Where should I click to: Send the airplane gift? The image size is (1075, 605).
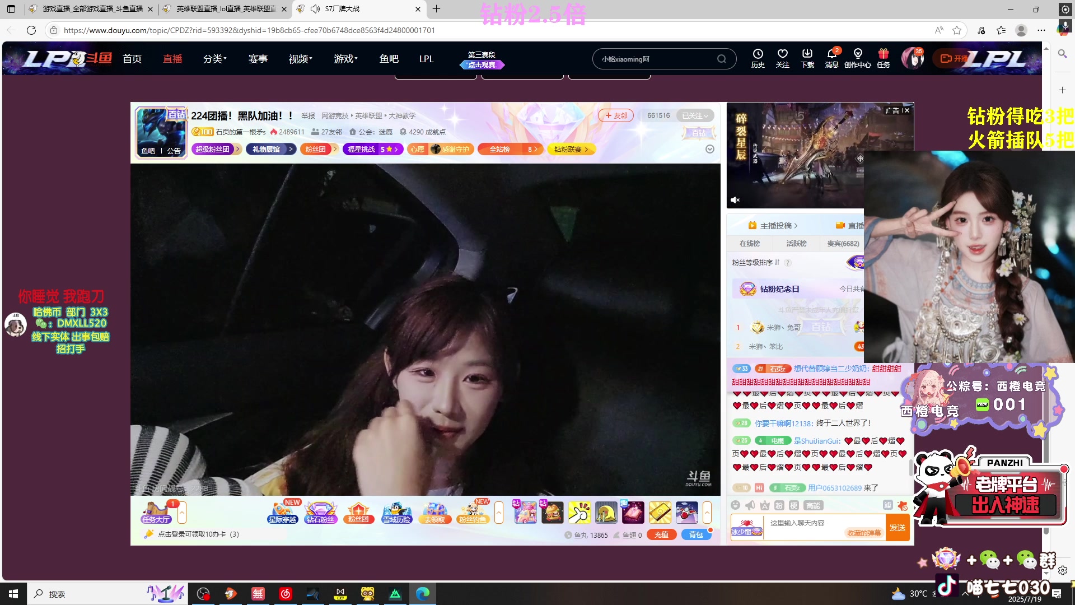[x=686, y=512]
